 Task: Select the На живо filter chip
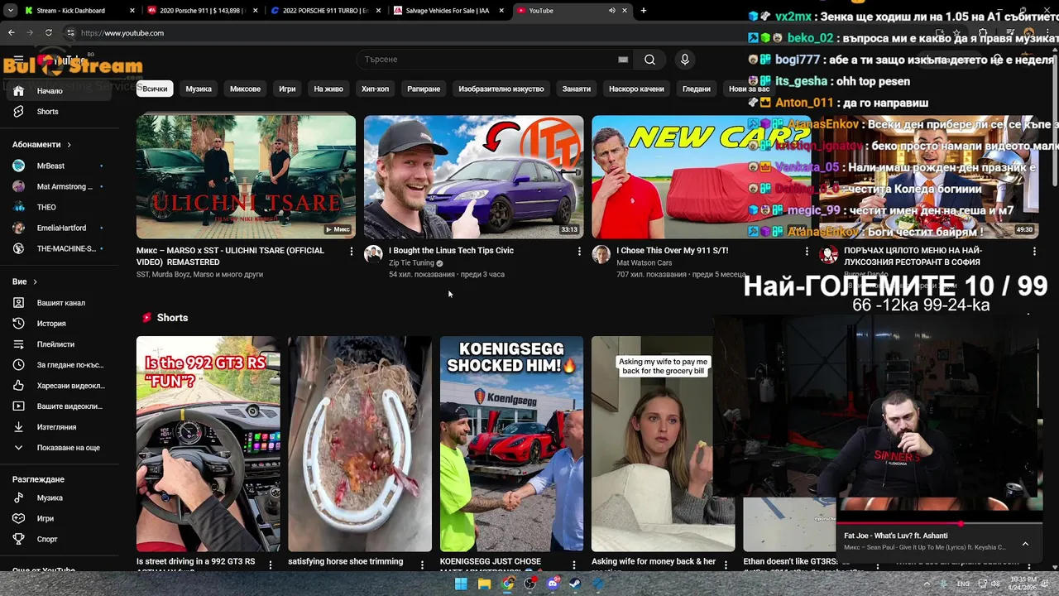328,89
